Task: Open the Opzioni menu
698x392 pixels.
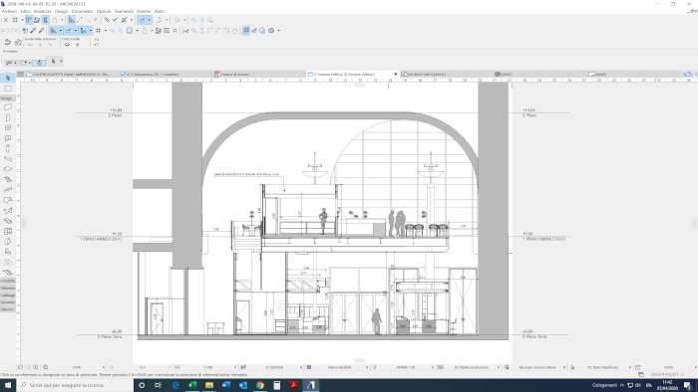Action: click(x=104, y=11)
